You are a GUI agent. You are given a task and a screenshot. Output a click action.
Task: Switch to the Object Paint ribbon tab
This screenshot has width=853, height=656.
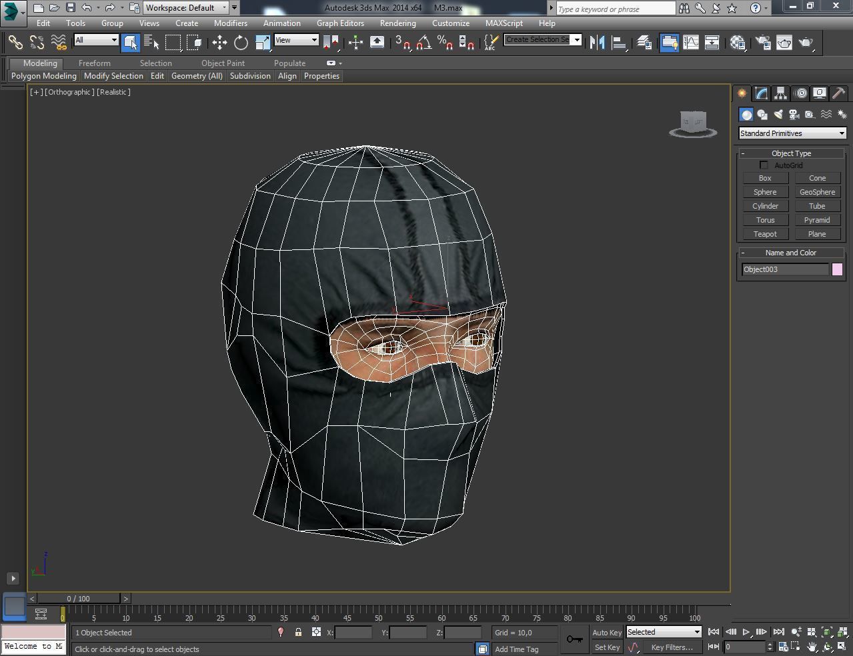point(223,63)
